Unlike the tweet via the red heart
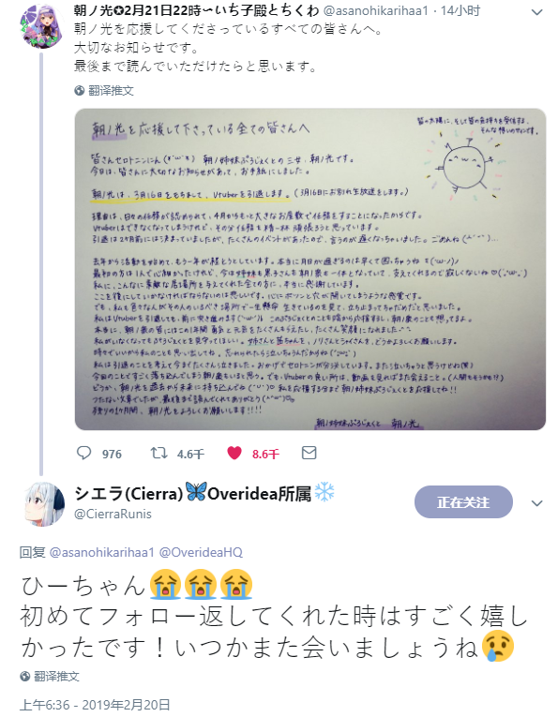 (234, 453)
